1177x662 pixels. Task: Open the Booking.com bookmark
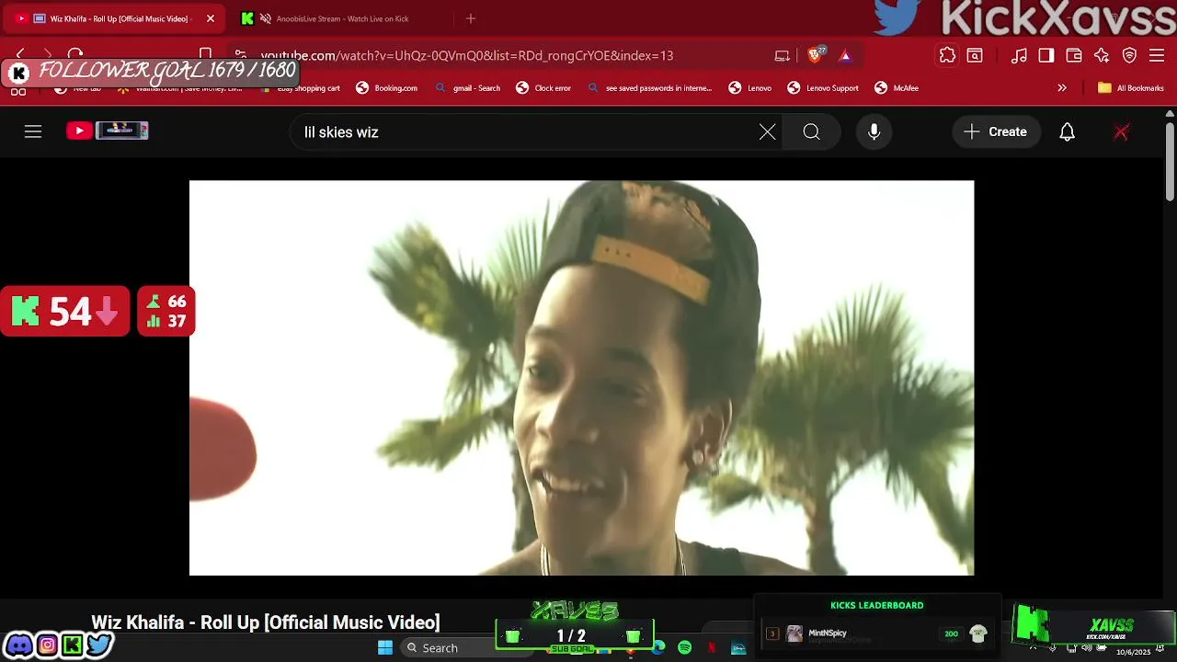pyautogui.click(x=387, y=88)
